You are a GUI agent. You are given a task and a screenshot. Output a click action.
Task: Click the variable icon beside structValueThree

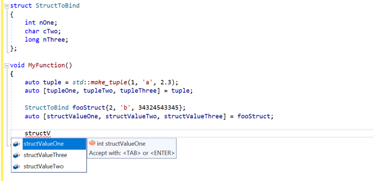(x=16, y=155)
